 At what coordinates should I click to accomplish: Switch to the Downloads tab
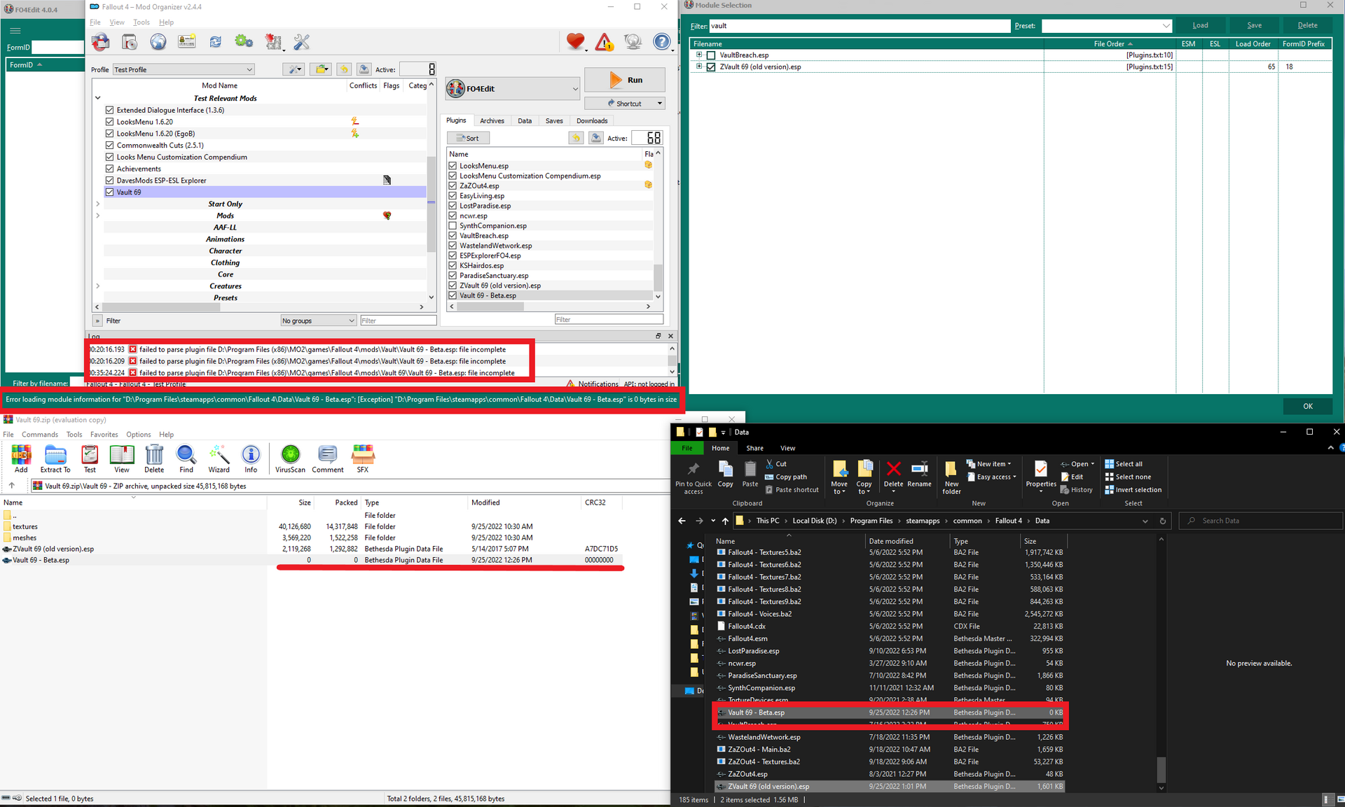[592, 120]
